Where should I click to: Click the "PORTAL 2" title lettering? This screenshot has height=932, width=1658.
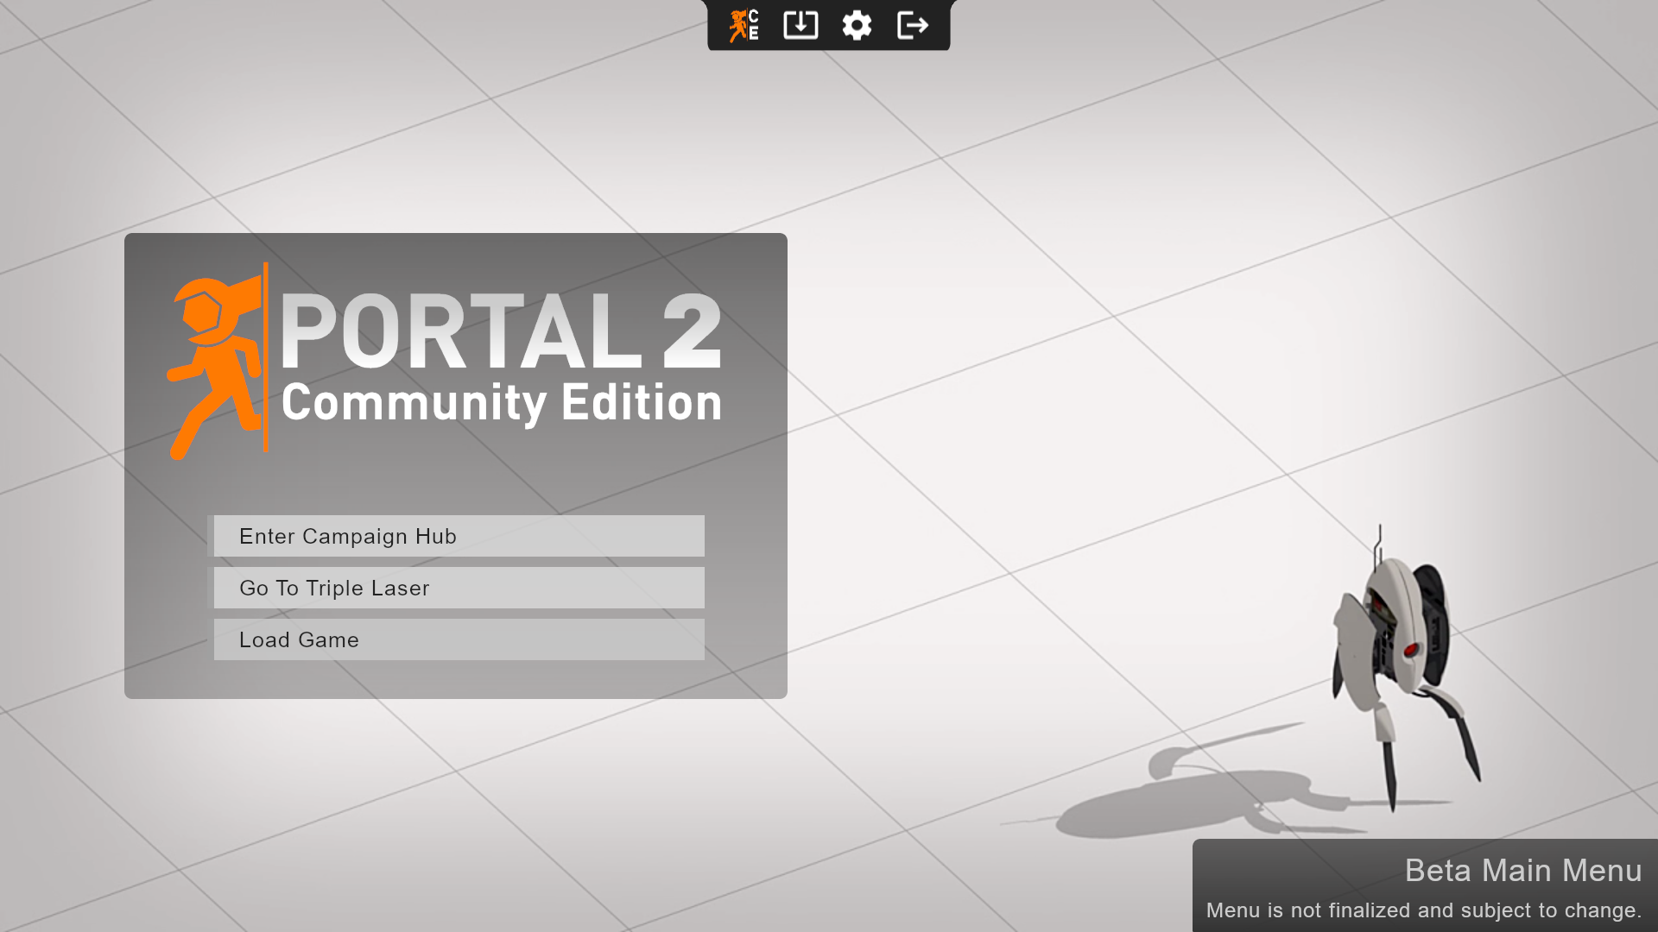[499, 331]
